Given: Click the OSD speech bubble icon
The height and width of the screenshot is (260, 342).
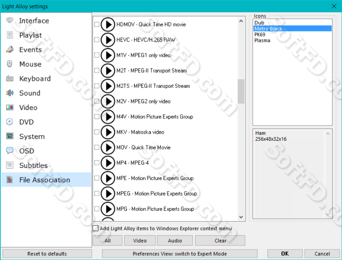Looking at the screenshot, I should pyautogui.click(x=10, y=150).
